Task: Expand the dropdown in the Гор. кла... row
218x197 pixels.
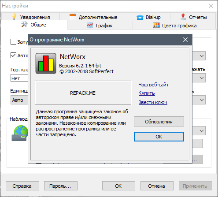Action: pyautogui.click(x=202, y=78)
